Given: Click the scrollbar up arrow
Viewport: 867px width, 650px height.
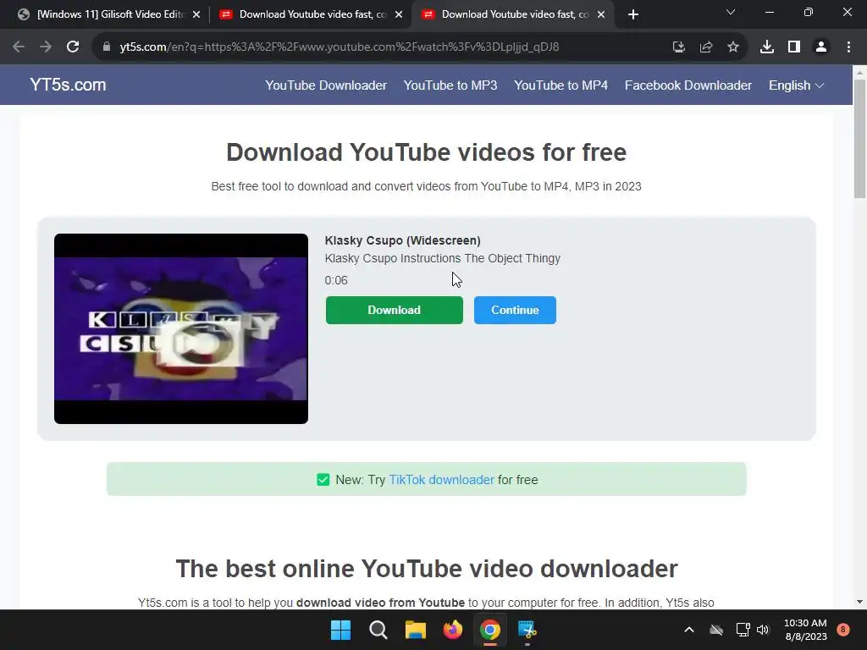Looking at the screenshot, I should coord(859,72).
